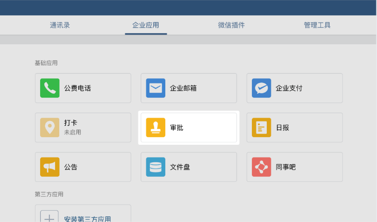The width and height of the screenshot is (377, 222).
Task: Switch to the 通讯录 tab
Action: click(x=60, y=25)
